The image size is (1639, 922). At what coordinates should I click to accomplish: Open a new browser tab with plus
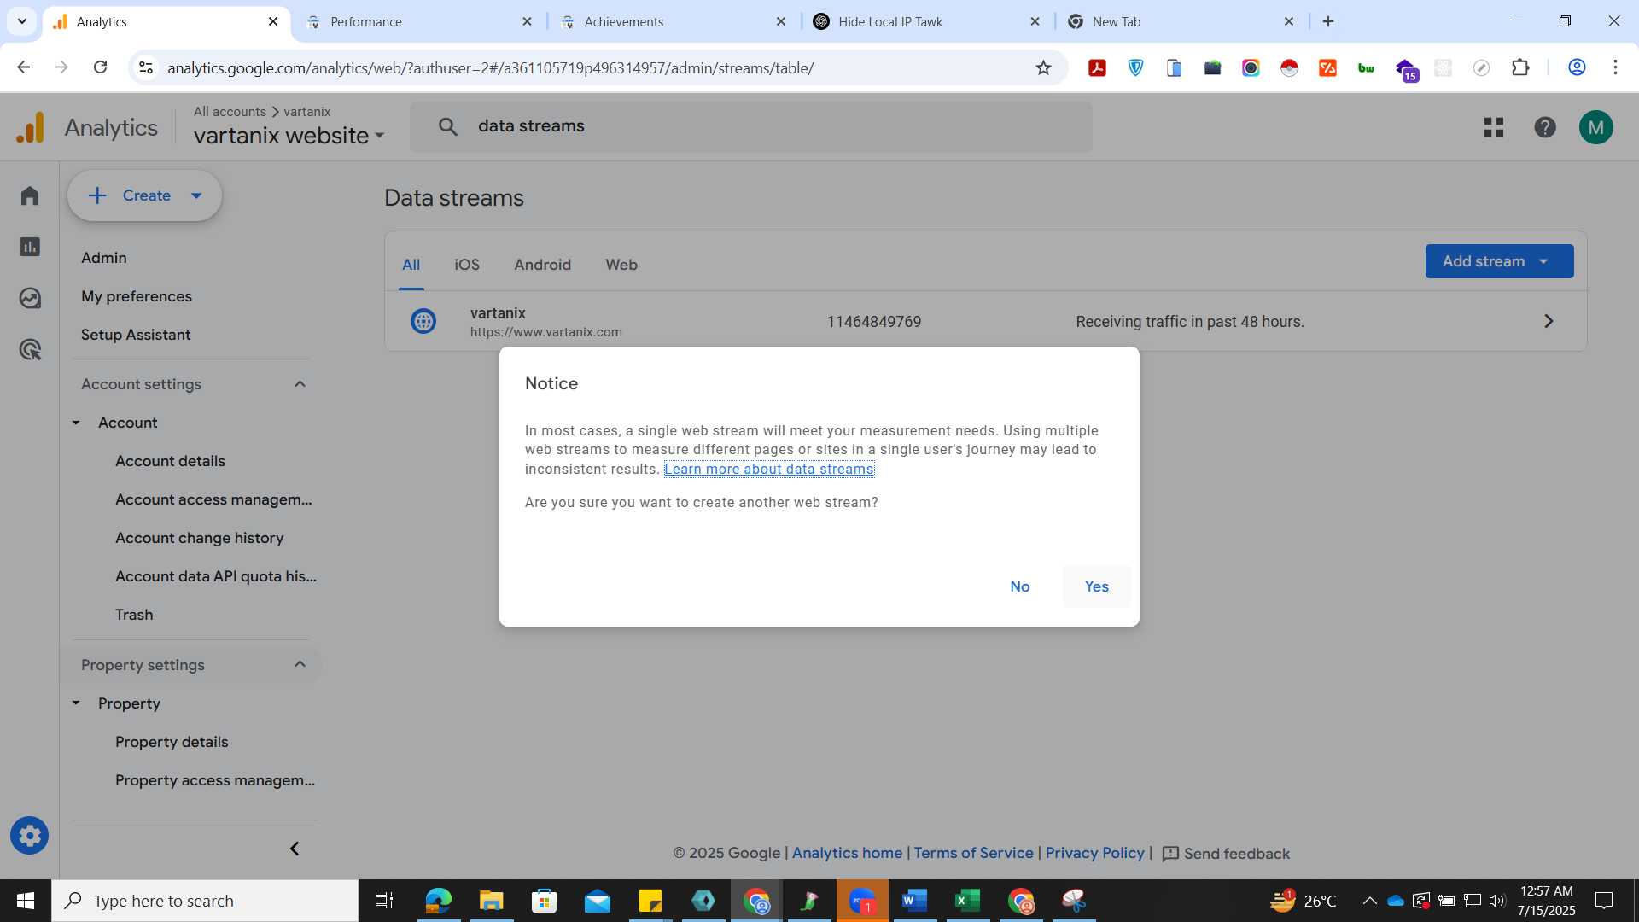tap(1328, 21)
